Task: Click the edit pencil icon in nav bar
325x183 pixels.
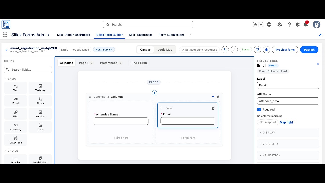Action: [x=320, y=35]
